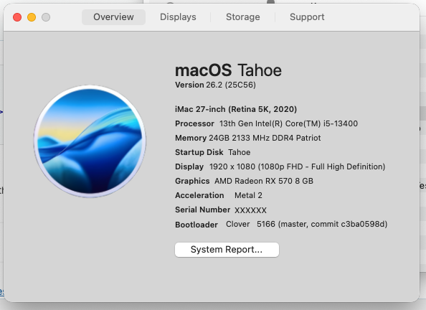Close the About This Mac window

point(17,17)
